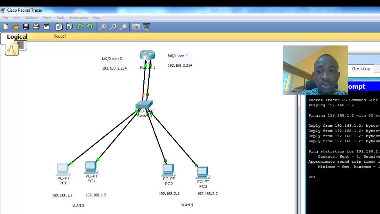The image size is (380, 214).
Task: Open a file via folder icon
Action: pos(16,27)
